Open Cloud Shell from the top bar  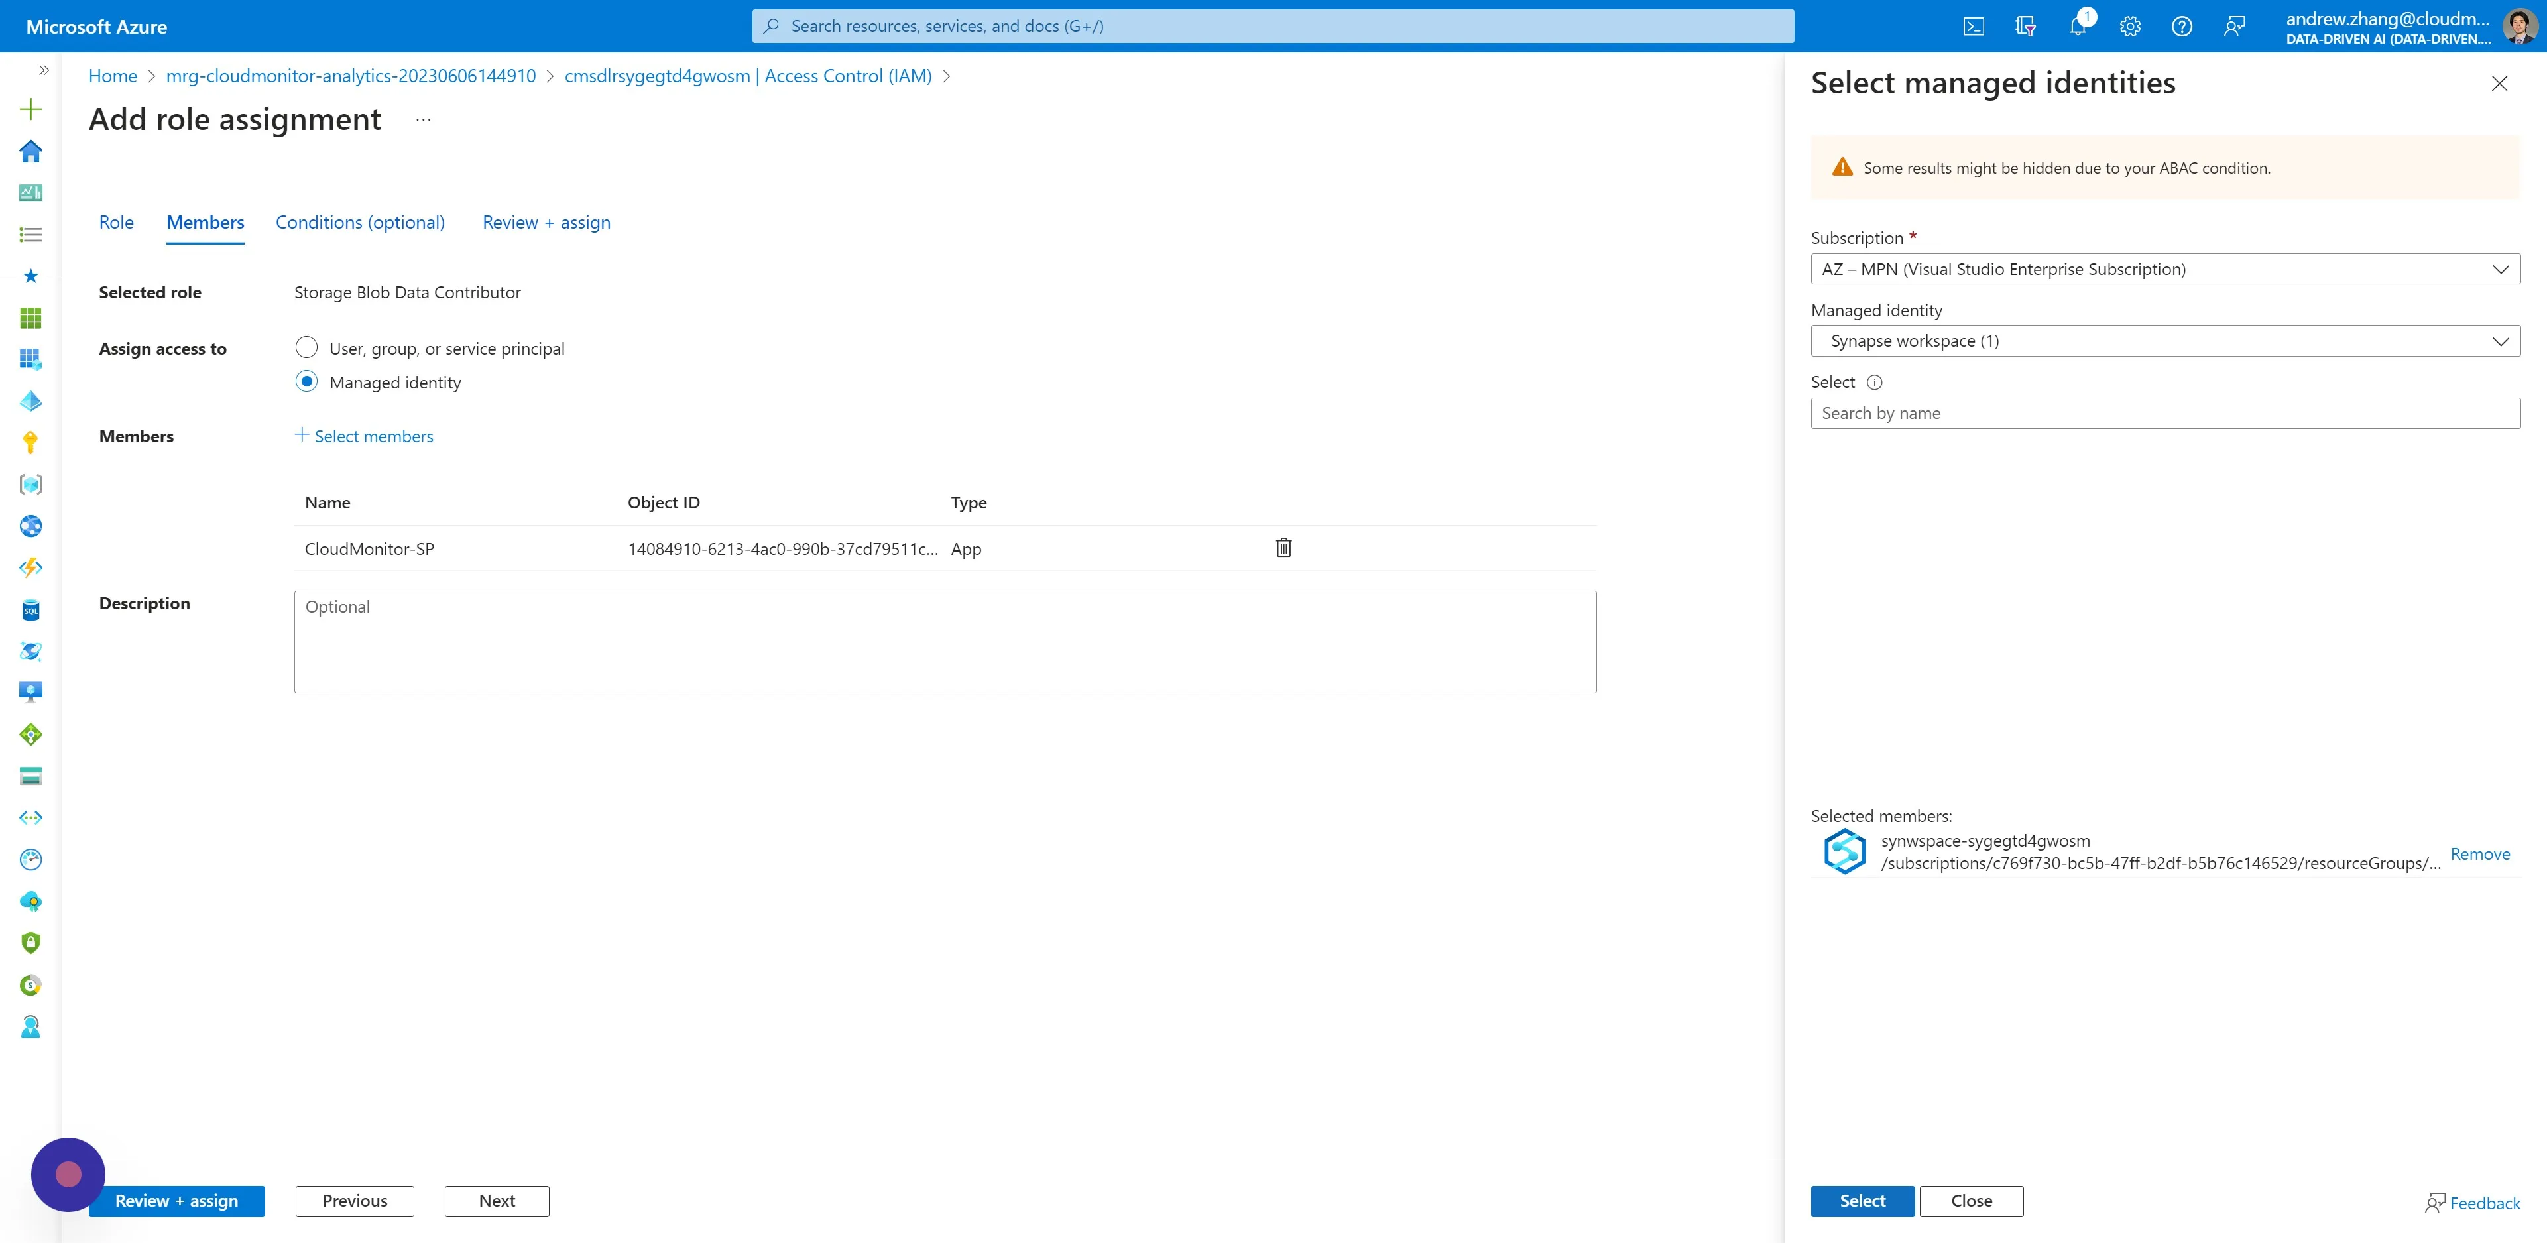coord(1974,27)
